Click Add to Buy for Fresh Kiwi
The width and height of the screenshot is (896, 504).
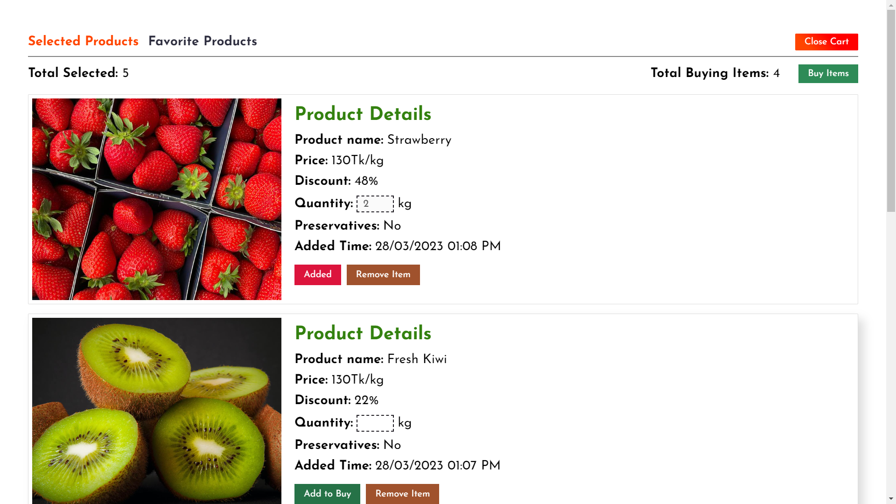click(x=327, y=494)
